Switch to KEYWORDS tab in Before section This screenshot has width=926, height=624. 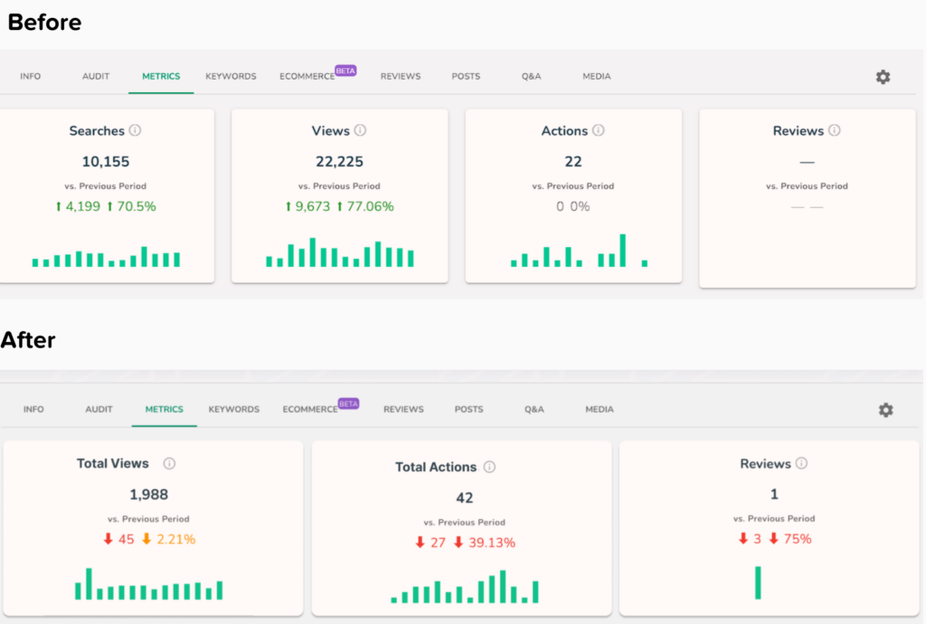coord(231,77)
